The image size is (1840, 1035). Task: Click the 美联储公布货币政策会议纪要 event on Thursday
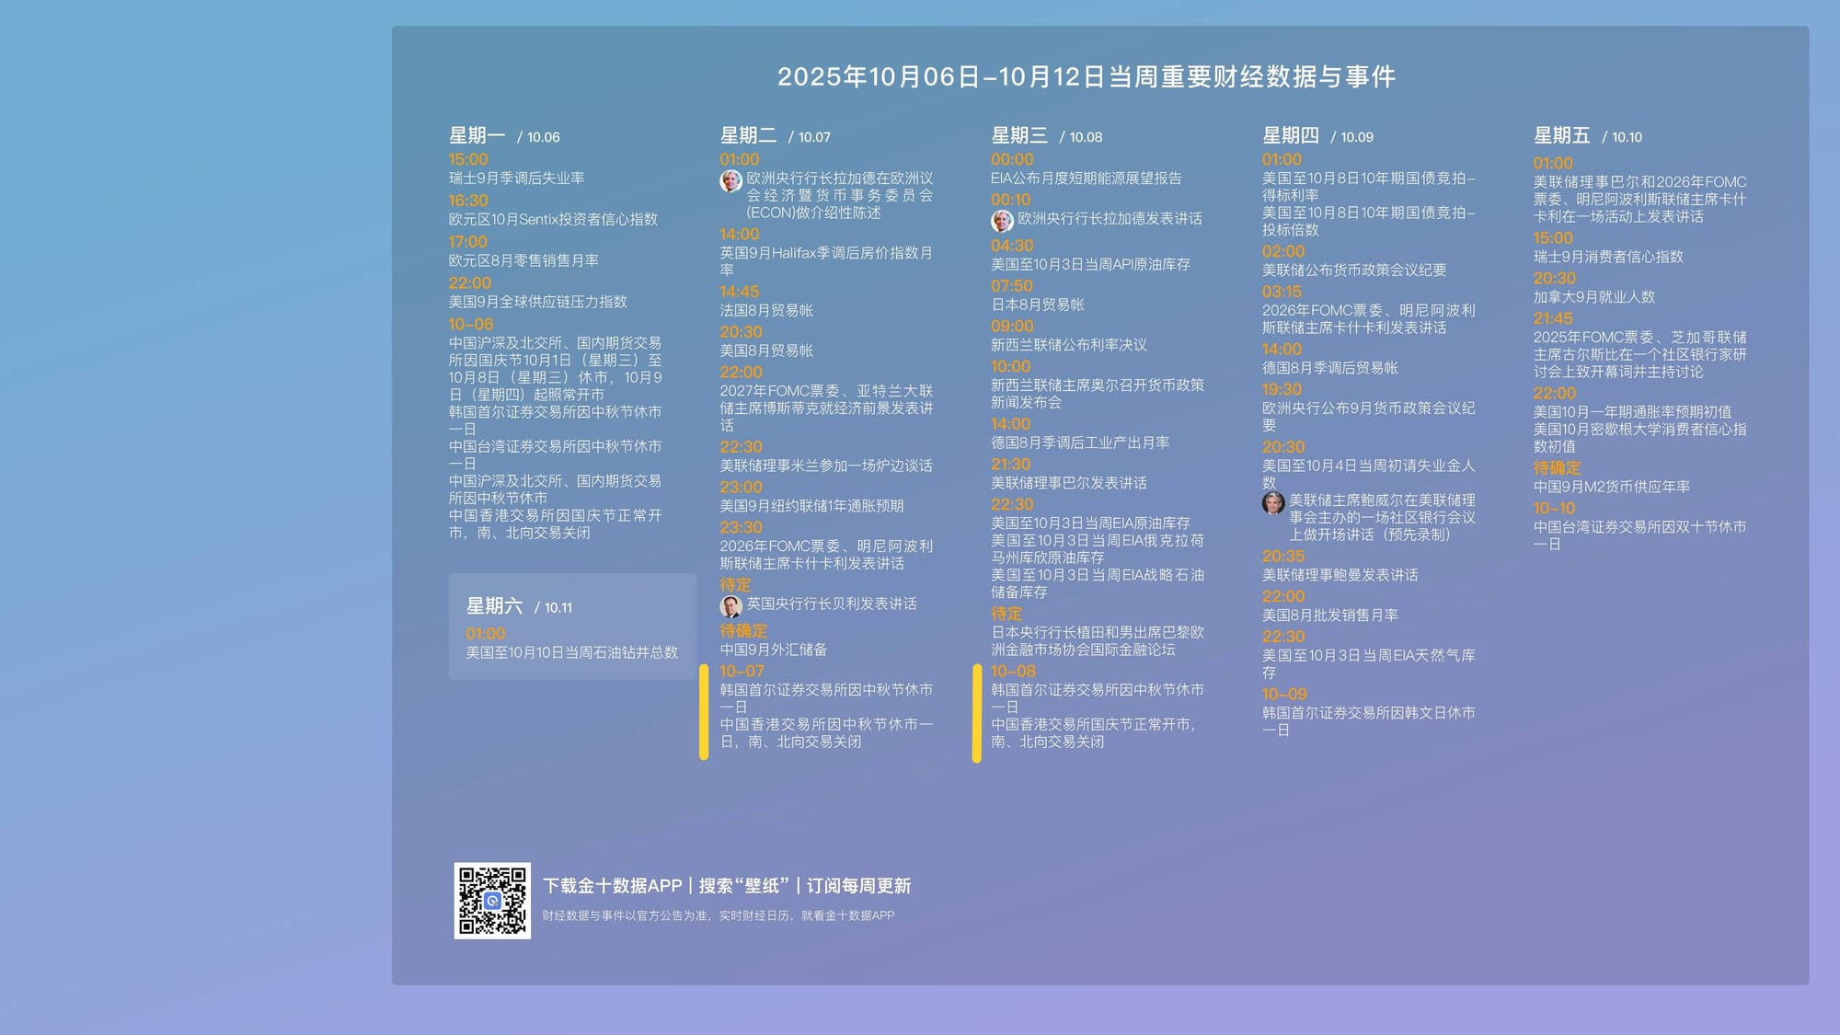[x=1353, y=270]
